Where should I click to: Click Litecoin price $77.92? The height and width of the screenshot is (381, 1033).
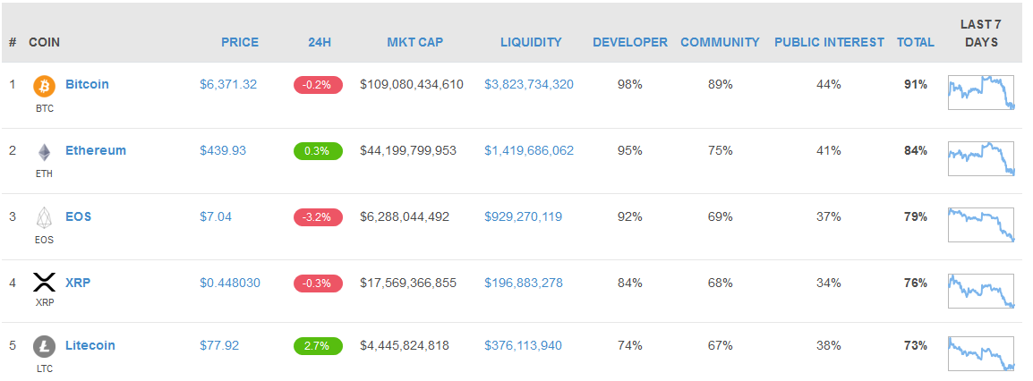click(219, 345)
